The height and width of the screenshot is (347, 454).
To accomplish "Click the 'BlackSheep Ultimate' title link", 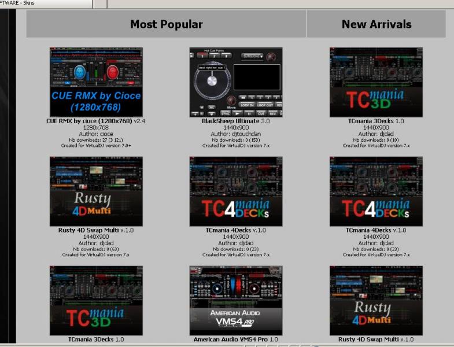I will [x=231, y=121].
